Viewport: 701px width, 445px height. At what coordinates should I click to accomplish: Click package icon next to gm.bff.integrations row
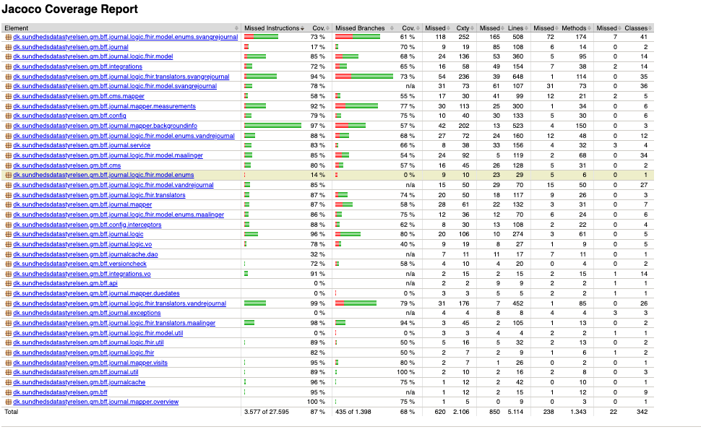click(8, 66)
